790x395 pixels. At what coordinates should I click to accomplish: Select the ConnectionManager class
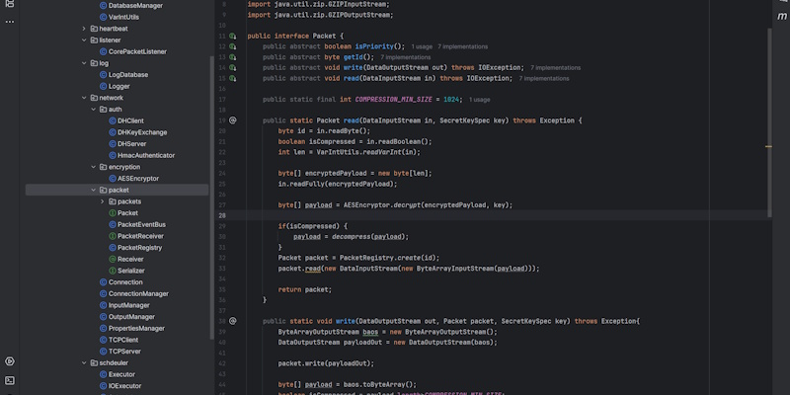point(138,293)
